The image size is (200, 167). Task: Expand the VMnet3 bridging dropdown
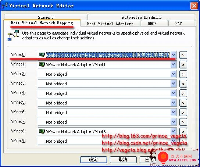173,84
